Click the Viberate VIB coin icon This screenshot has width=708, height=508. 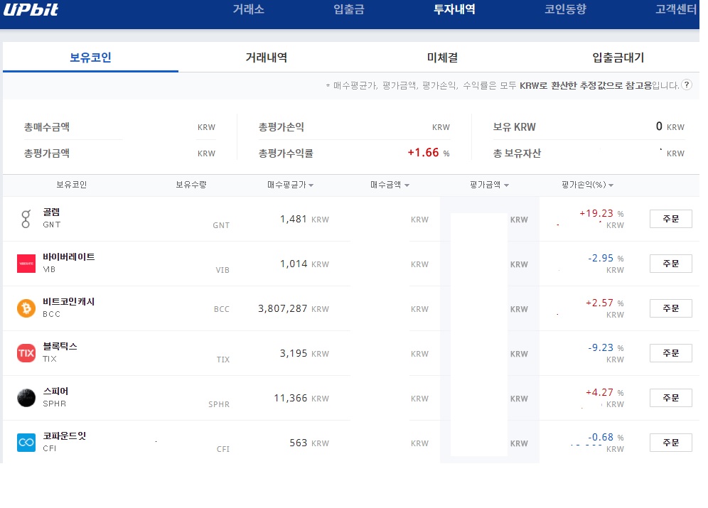(x=26, y=264)
